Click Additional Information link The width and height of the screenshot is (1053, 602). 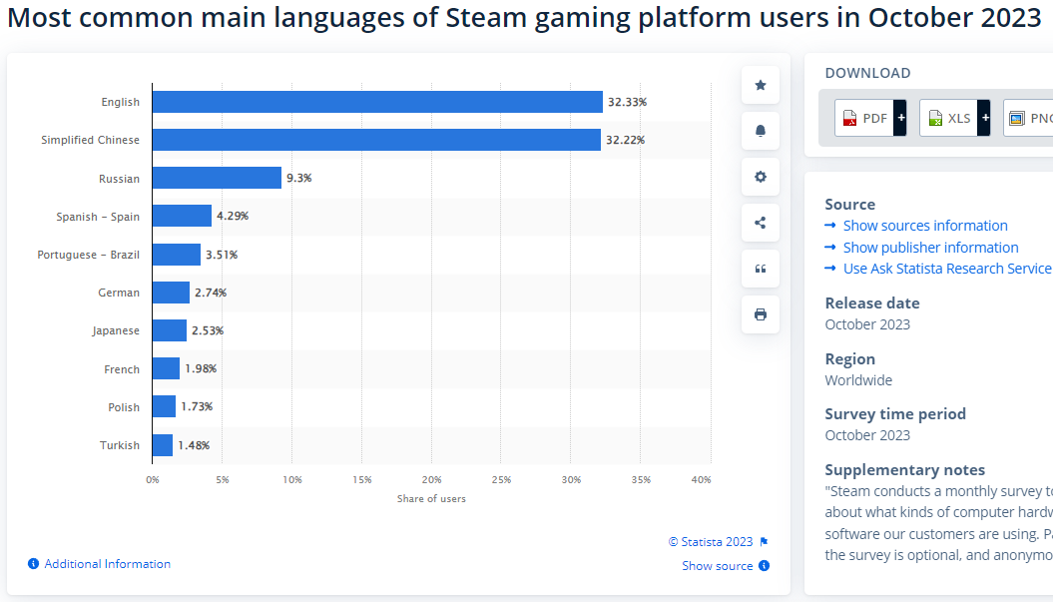(x=108, y=564)
